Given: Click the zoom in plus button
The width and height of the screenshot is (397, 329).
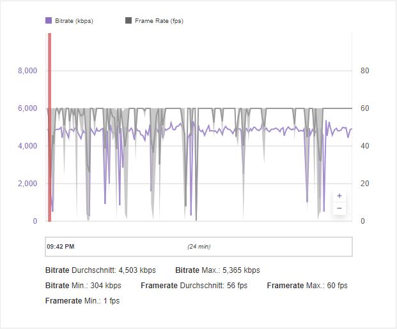Looking at the screenshot, I should click(x=339, y=196).
